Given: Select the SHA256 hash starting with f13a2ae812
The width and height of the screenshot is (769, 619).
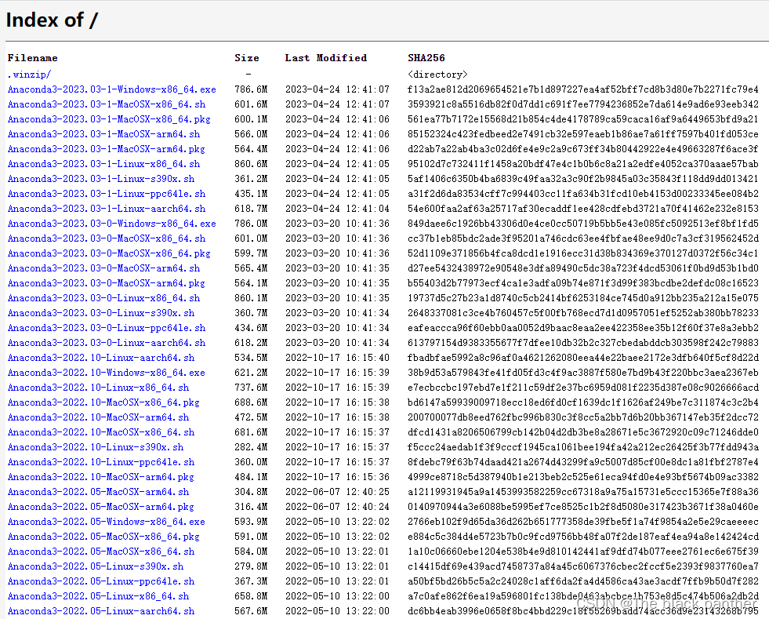Looking at the screenshot, I should coord(583,89).
